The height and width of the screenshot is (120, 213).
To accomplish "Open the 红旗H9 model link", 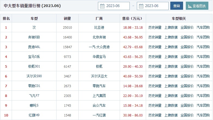I will click(34, 115).
